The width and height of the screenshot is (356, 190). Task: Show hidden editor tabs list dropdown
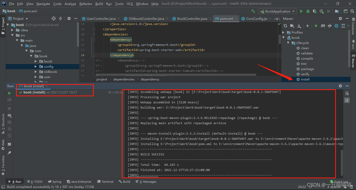tap(277, 18)
